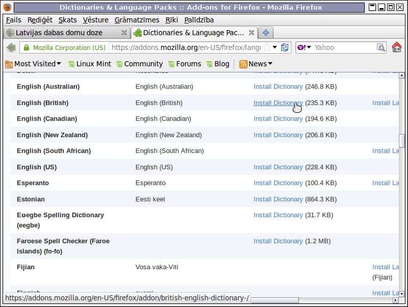The height and width of the screenshot is (307, 408).
Task: Open the Palīdzība menu
Action: coord(199,20)
